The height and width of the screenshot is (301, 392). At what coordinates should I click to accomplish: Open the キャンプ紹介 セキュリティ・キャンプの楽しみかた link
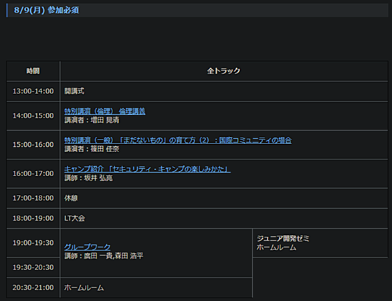pyautogui.click(x=147, y=169)
